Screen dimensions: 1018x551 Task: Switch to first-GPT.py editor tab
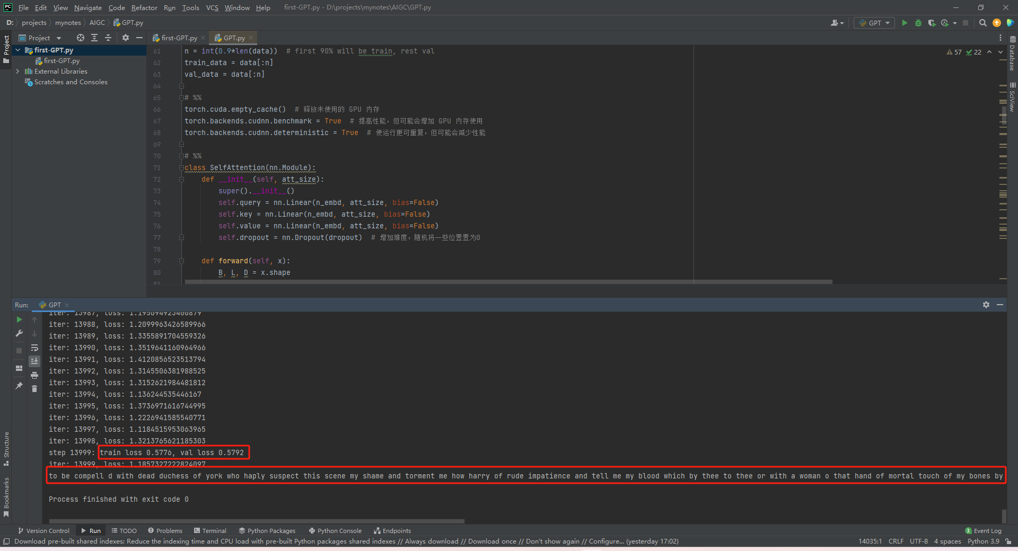pos(179,38)
